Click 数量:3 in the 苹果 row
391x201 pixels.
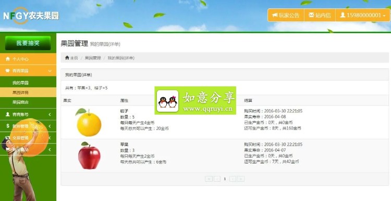click(x=127, y=150)
